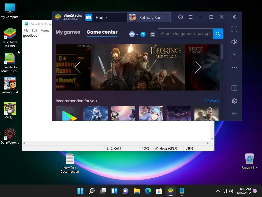Click '100%' zoom in Notepad status bar
The height and width of the screenshot is (197, 262).
click(146, 149)
